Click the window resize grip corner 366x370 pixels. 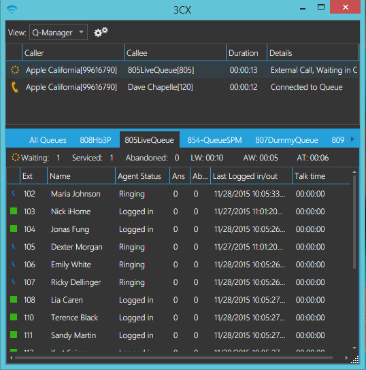pyautogui.click(x=355, y=359)
